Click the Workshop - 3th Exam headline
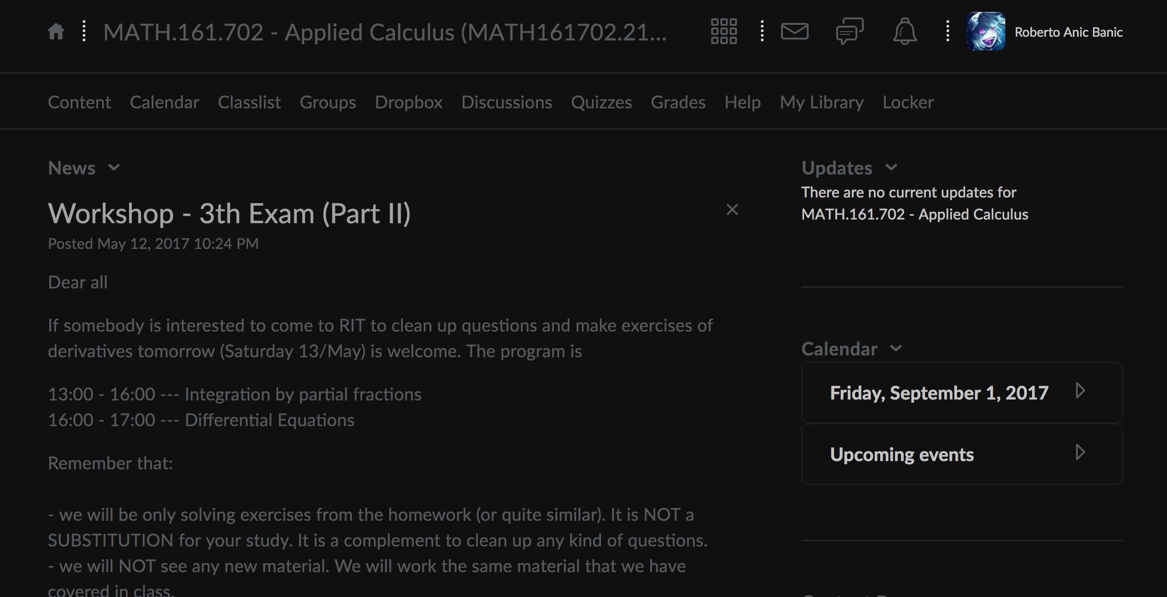This screenshot has width=1167, height=597. coord(229,214)
